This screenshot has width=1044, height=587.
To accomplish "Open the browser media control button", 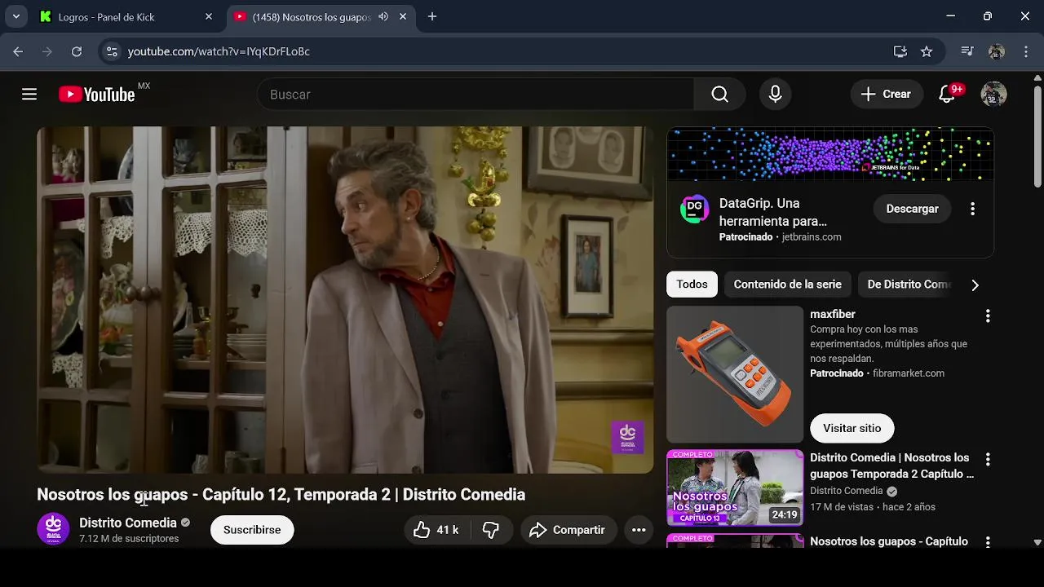I will coord(967,51).
